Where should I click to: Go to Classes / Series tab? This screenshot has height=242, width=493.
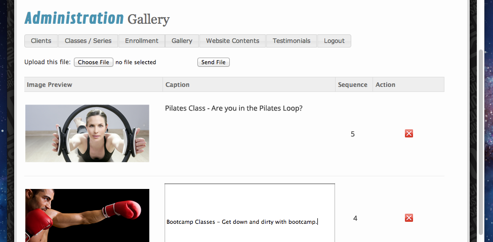(x=88, y=41)
